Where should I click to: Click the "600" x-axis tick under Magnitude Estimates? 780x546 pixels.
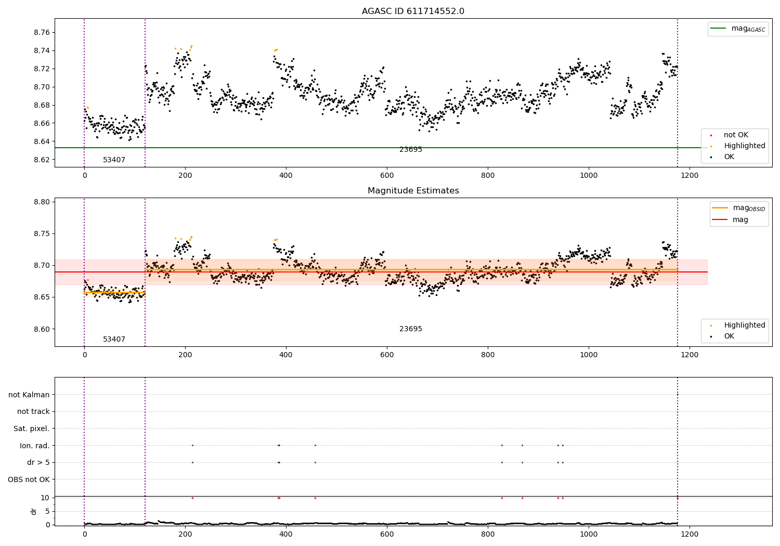(387, 355)
